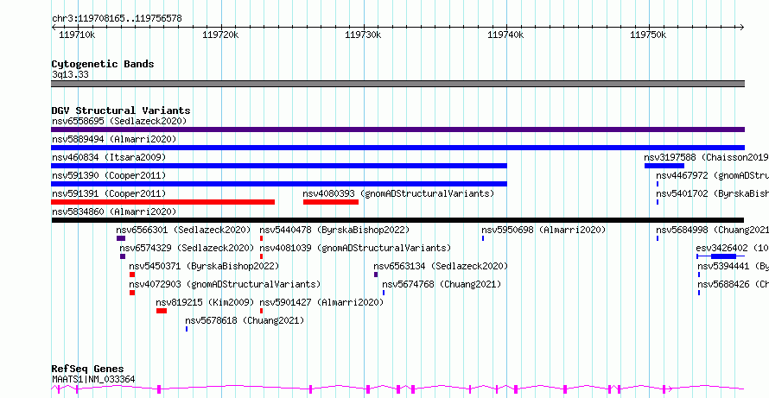Viewport: 769px width, 398px height.
Task: Select the black nsv5834860 variant bar
Action: point(397,220)
